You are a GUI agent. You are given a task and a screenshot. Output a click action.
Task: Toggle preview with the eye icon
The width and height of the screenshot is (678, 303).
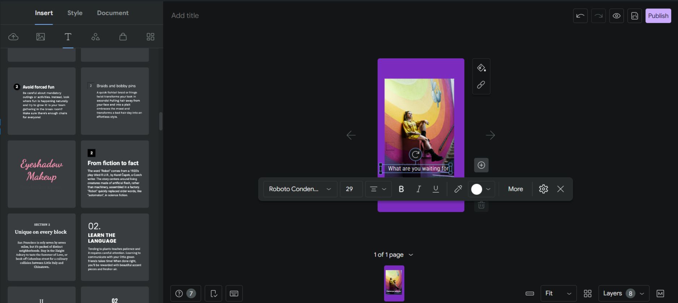coord(617,16)
